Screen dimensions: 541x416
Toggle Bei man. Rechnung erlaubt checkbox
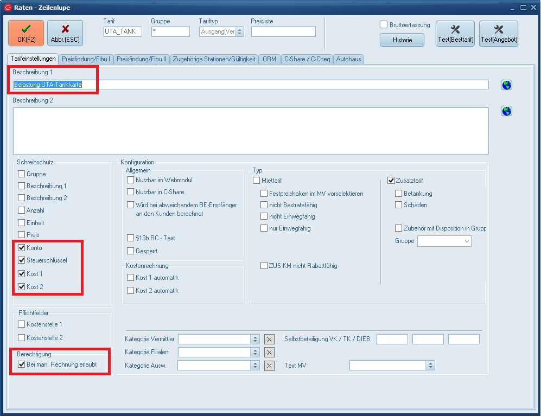[22, 364]
